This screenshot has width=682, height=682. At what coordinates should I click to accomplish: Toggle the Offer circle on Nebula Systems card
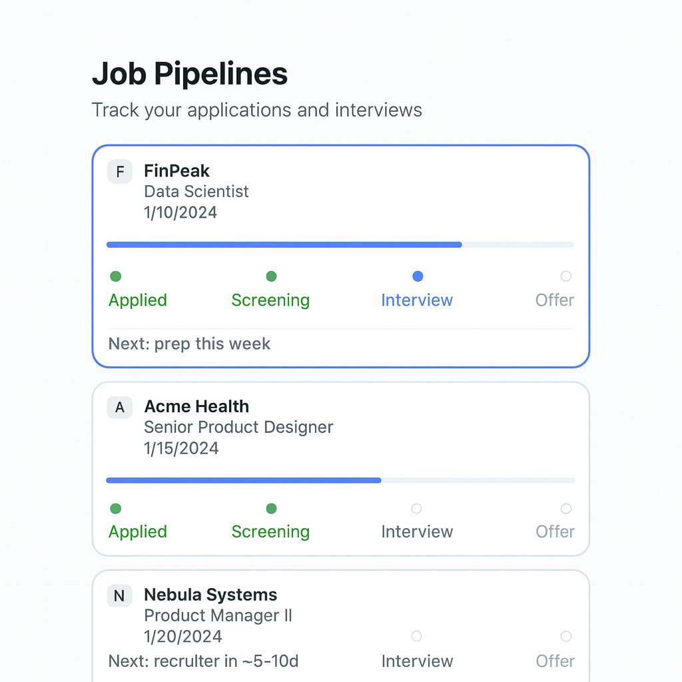565,636
